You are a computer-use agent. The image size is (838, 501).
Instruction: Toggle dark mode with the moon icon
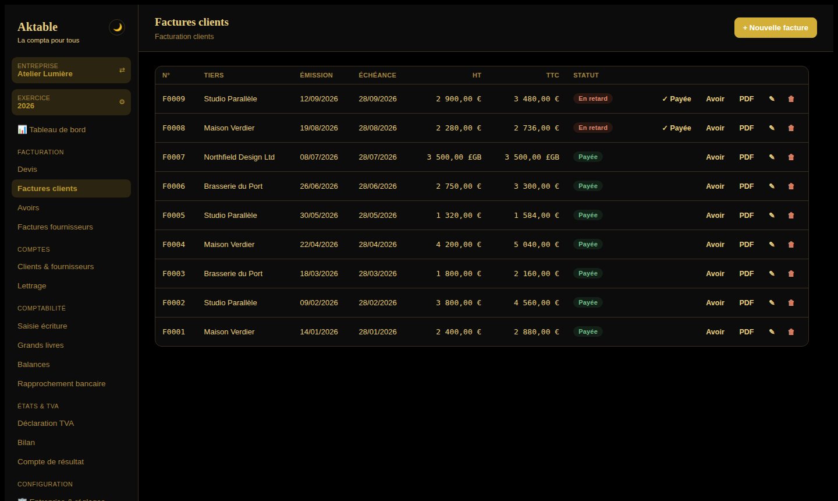117,27
